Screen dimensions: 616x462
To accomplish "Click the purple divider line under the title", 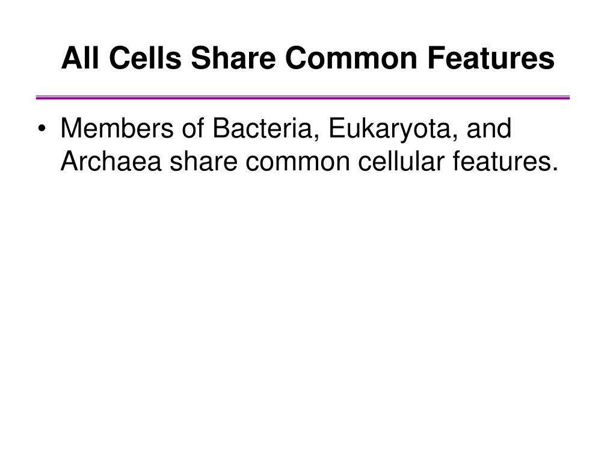I will 303,97.
